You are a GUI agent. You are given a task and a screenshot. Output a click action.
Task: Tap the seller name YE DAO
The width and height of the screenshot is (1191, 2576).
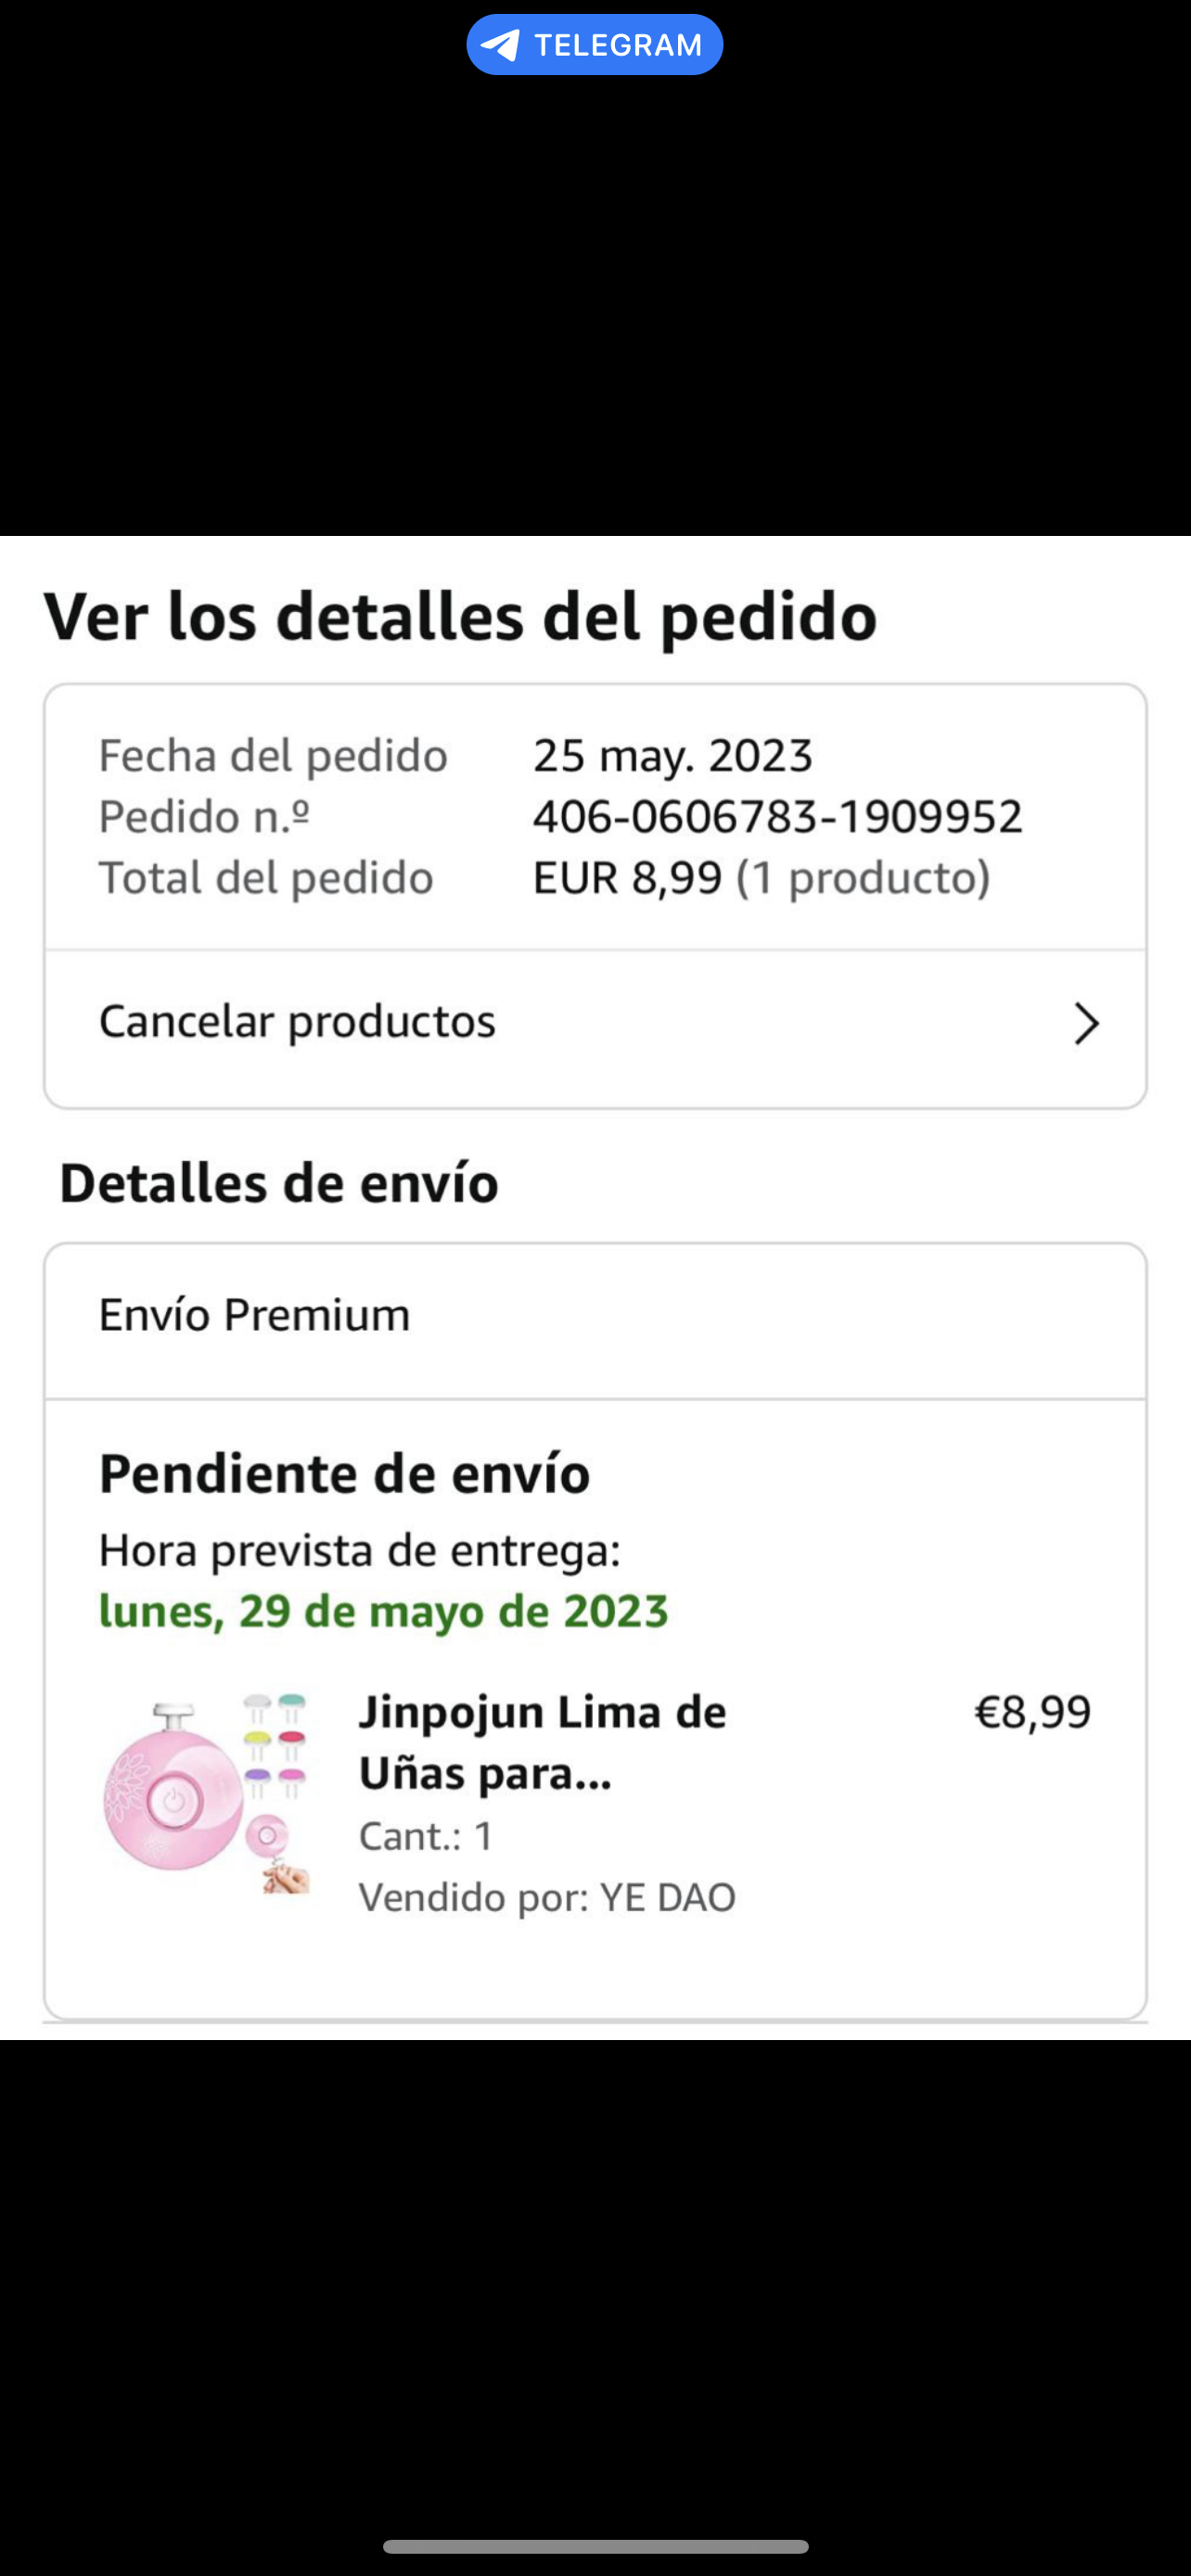(x=667, y=1897)
